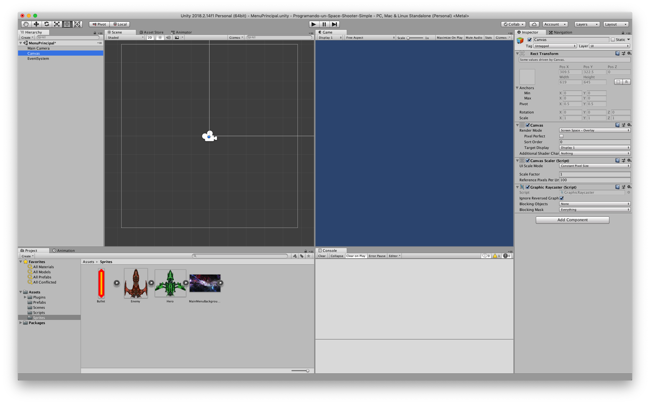Open the cloud services icon

[534, 24]
